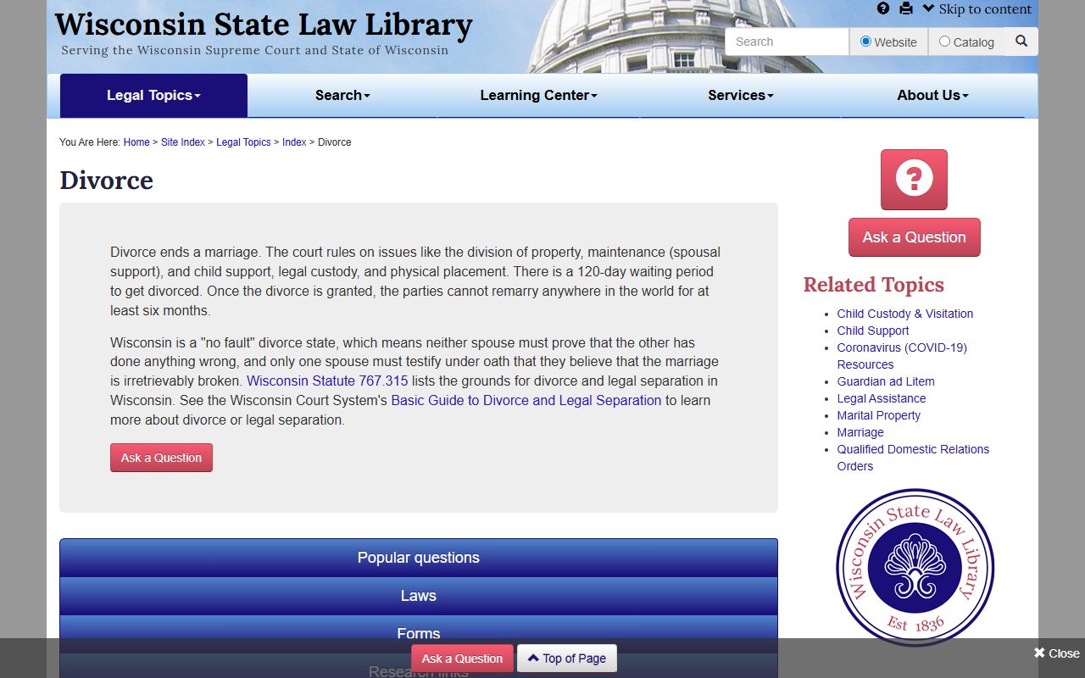The height and width of the screenshot is (678, 1085).
Task: Open the Child Support related topic
Action: tap(873, 331)
